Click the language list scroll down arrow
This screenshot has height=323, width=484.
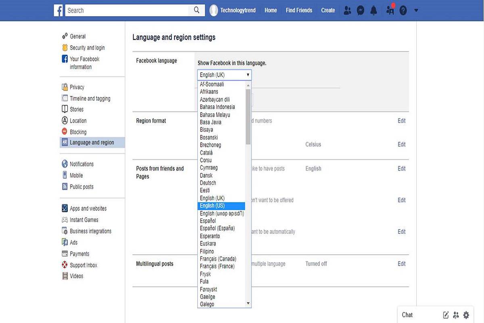[x=248, y=303]
